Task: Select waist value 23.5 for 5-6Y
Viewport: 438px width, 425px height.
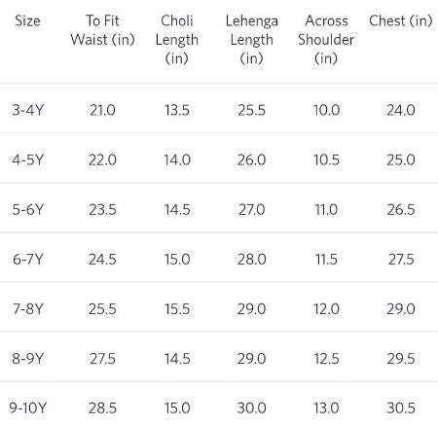Action: click(102, 209)
